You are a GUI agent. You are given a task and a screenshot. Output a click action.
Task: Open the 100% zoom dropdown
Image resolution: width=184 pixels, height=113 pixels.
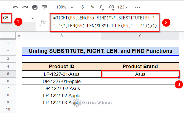65,7
